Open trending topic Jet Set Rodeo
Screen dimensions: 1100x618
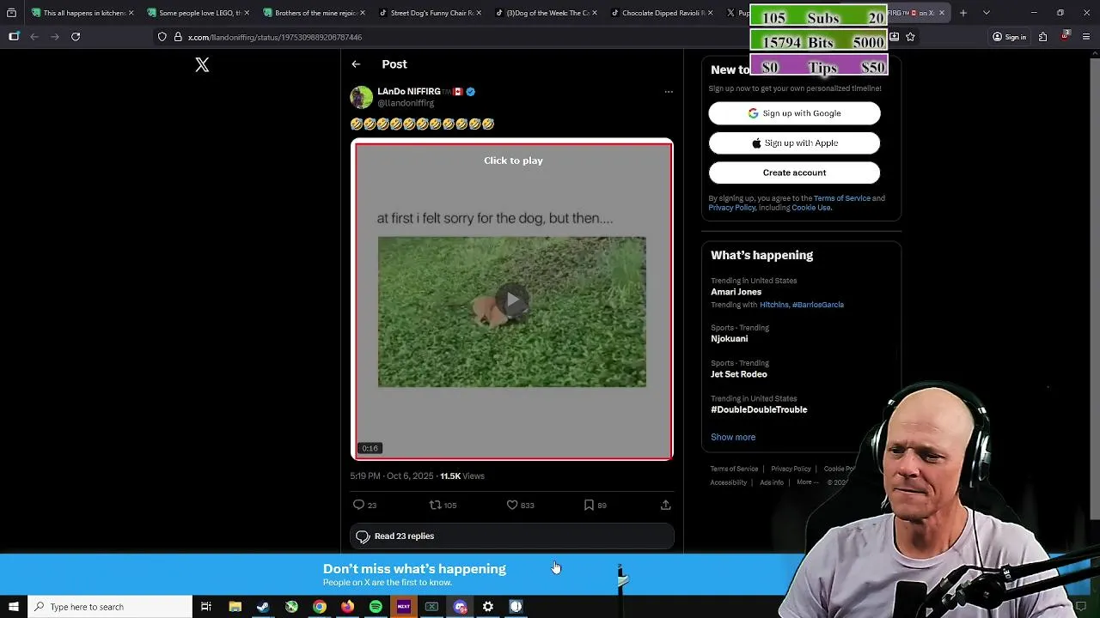(739, 374)
